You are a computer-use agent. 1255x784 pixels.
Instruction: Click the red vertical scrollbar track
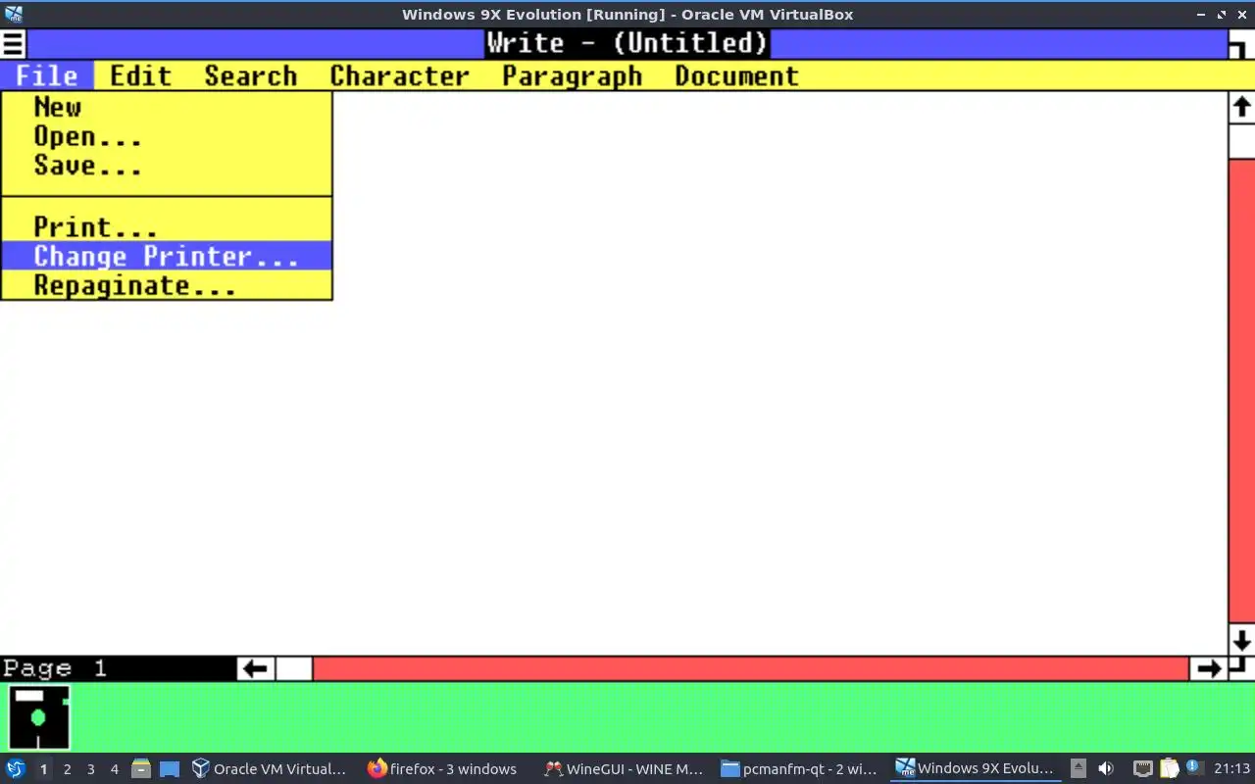point(1241,392)
